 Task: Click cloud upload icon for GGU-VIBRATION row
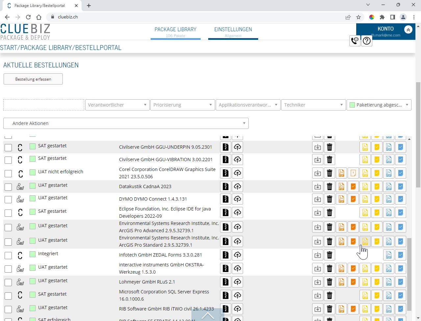(237, 160)
